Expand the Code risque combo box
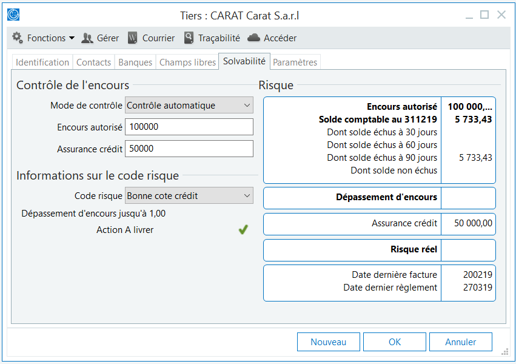The width and height of the screenshot is (516, 364). point(247,196)
